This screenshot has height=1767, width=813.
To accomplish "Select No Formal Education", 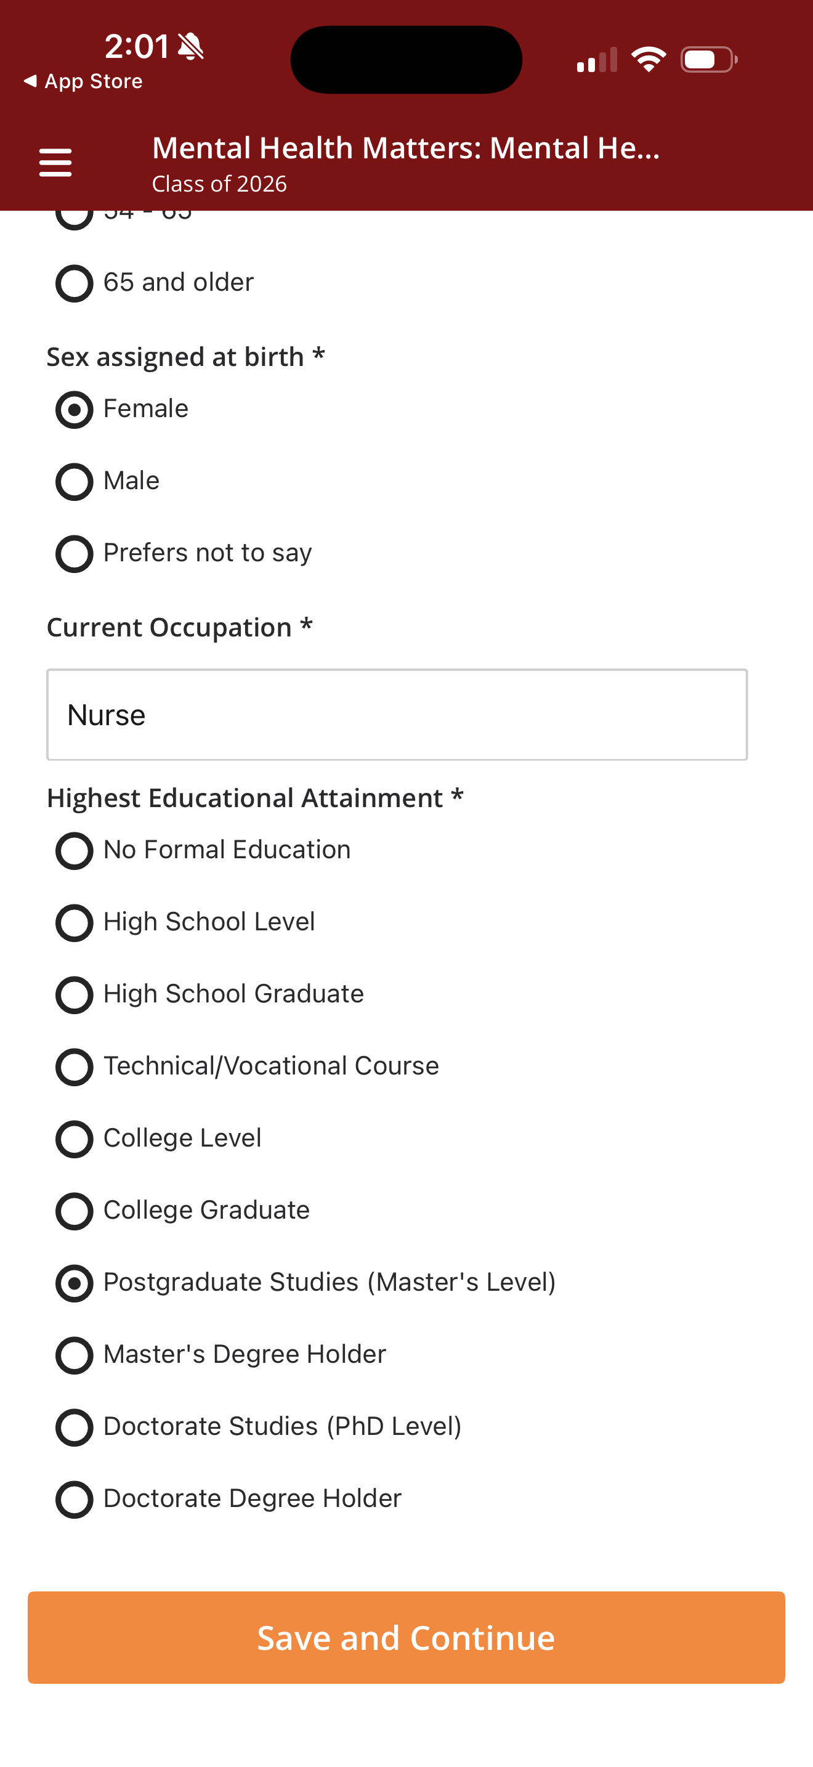I will click(x=74, y=851).
